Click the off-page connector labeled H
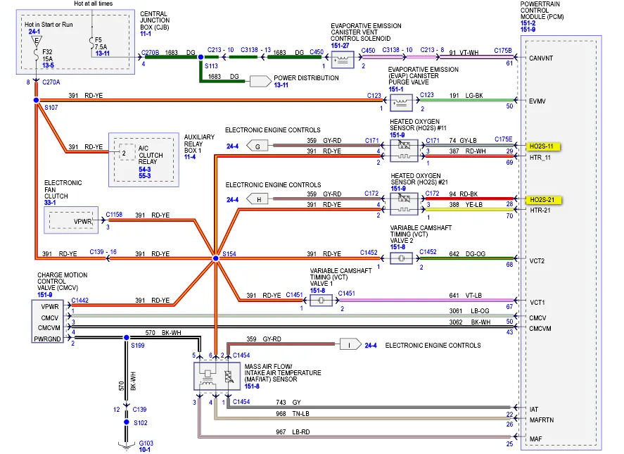 coord(257,199)
